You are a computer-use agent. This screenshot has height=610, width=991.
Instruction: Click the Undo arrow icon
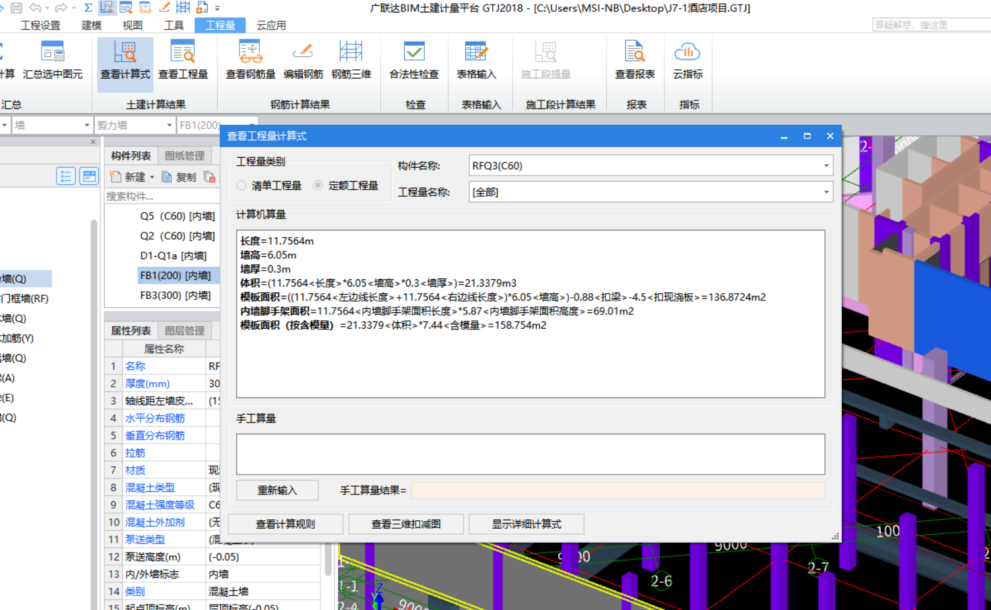point(35,8)
